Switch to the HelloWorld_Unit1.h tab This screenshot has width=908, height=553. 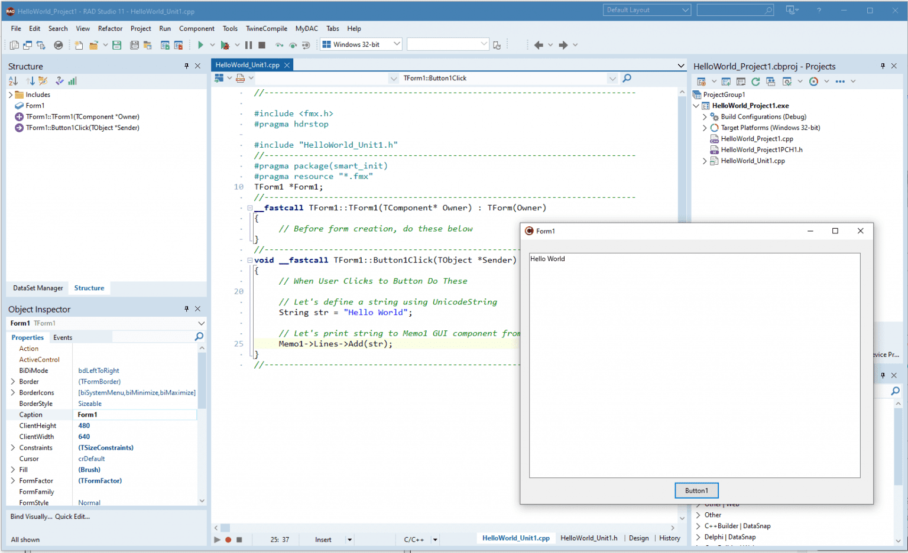(589, 538)
